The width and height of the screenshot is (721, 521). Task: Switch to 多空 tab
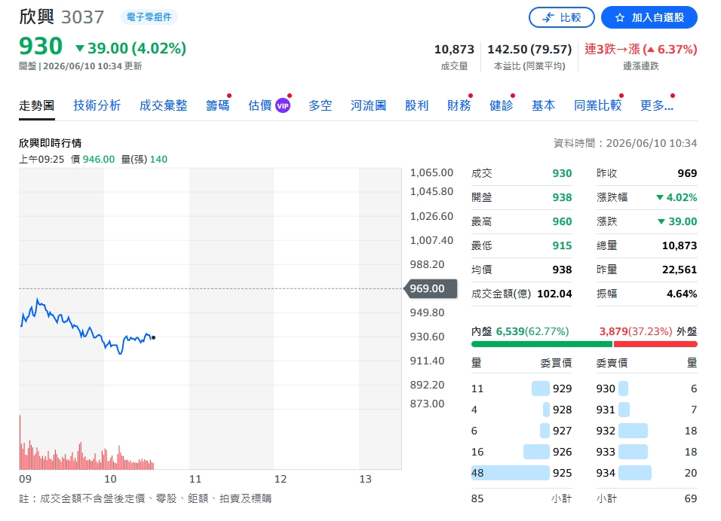[320, 105]
